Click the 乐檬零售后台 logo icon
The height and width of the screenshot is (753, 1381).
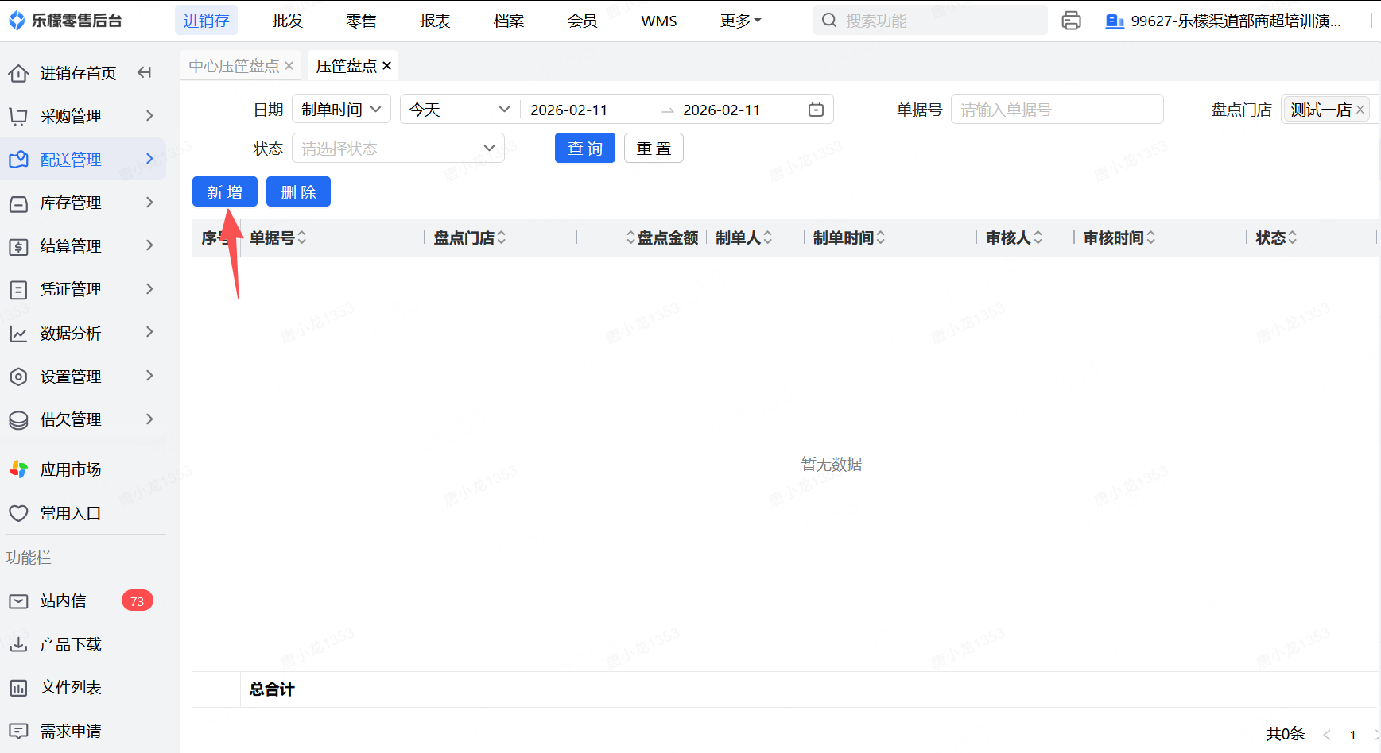tap(17, 21)
